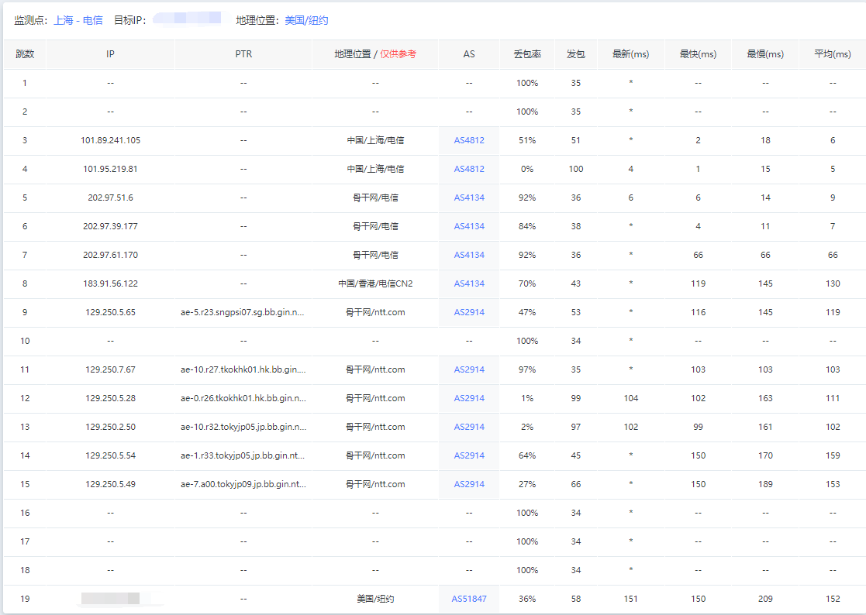Open AS2914 link for 129.250.2.50
The height and width of the screenshot is (615, 866).
(469, 427)
